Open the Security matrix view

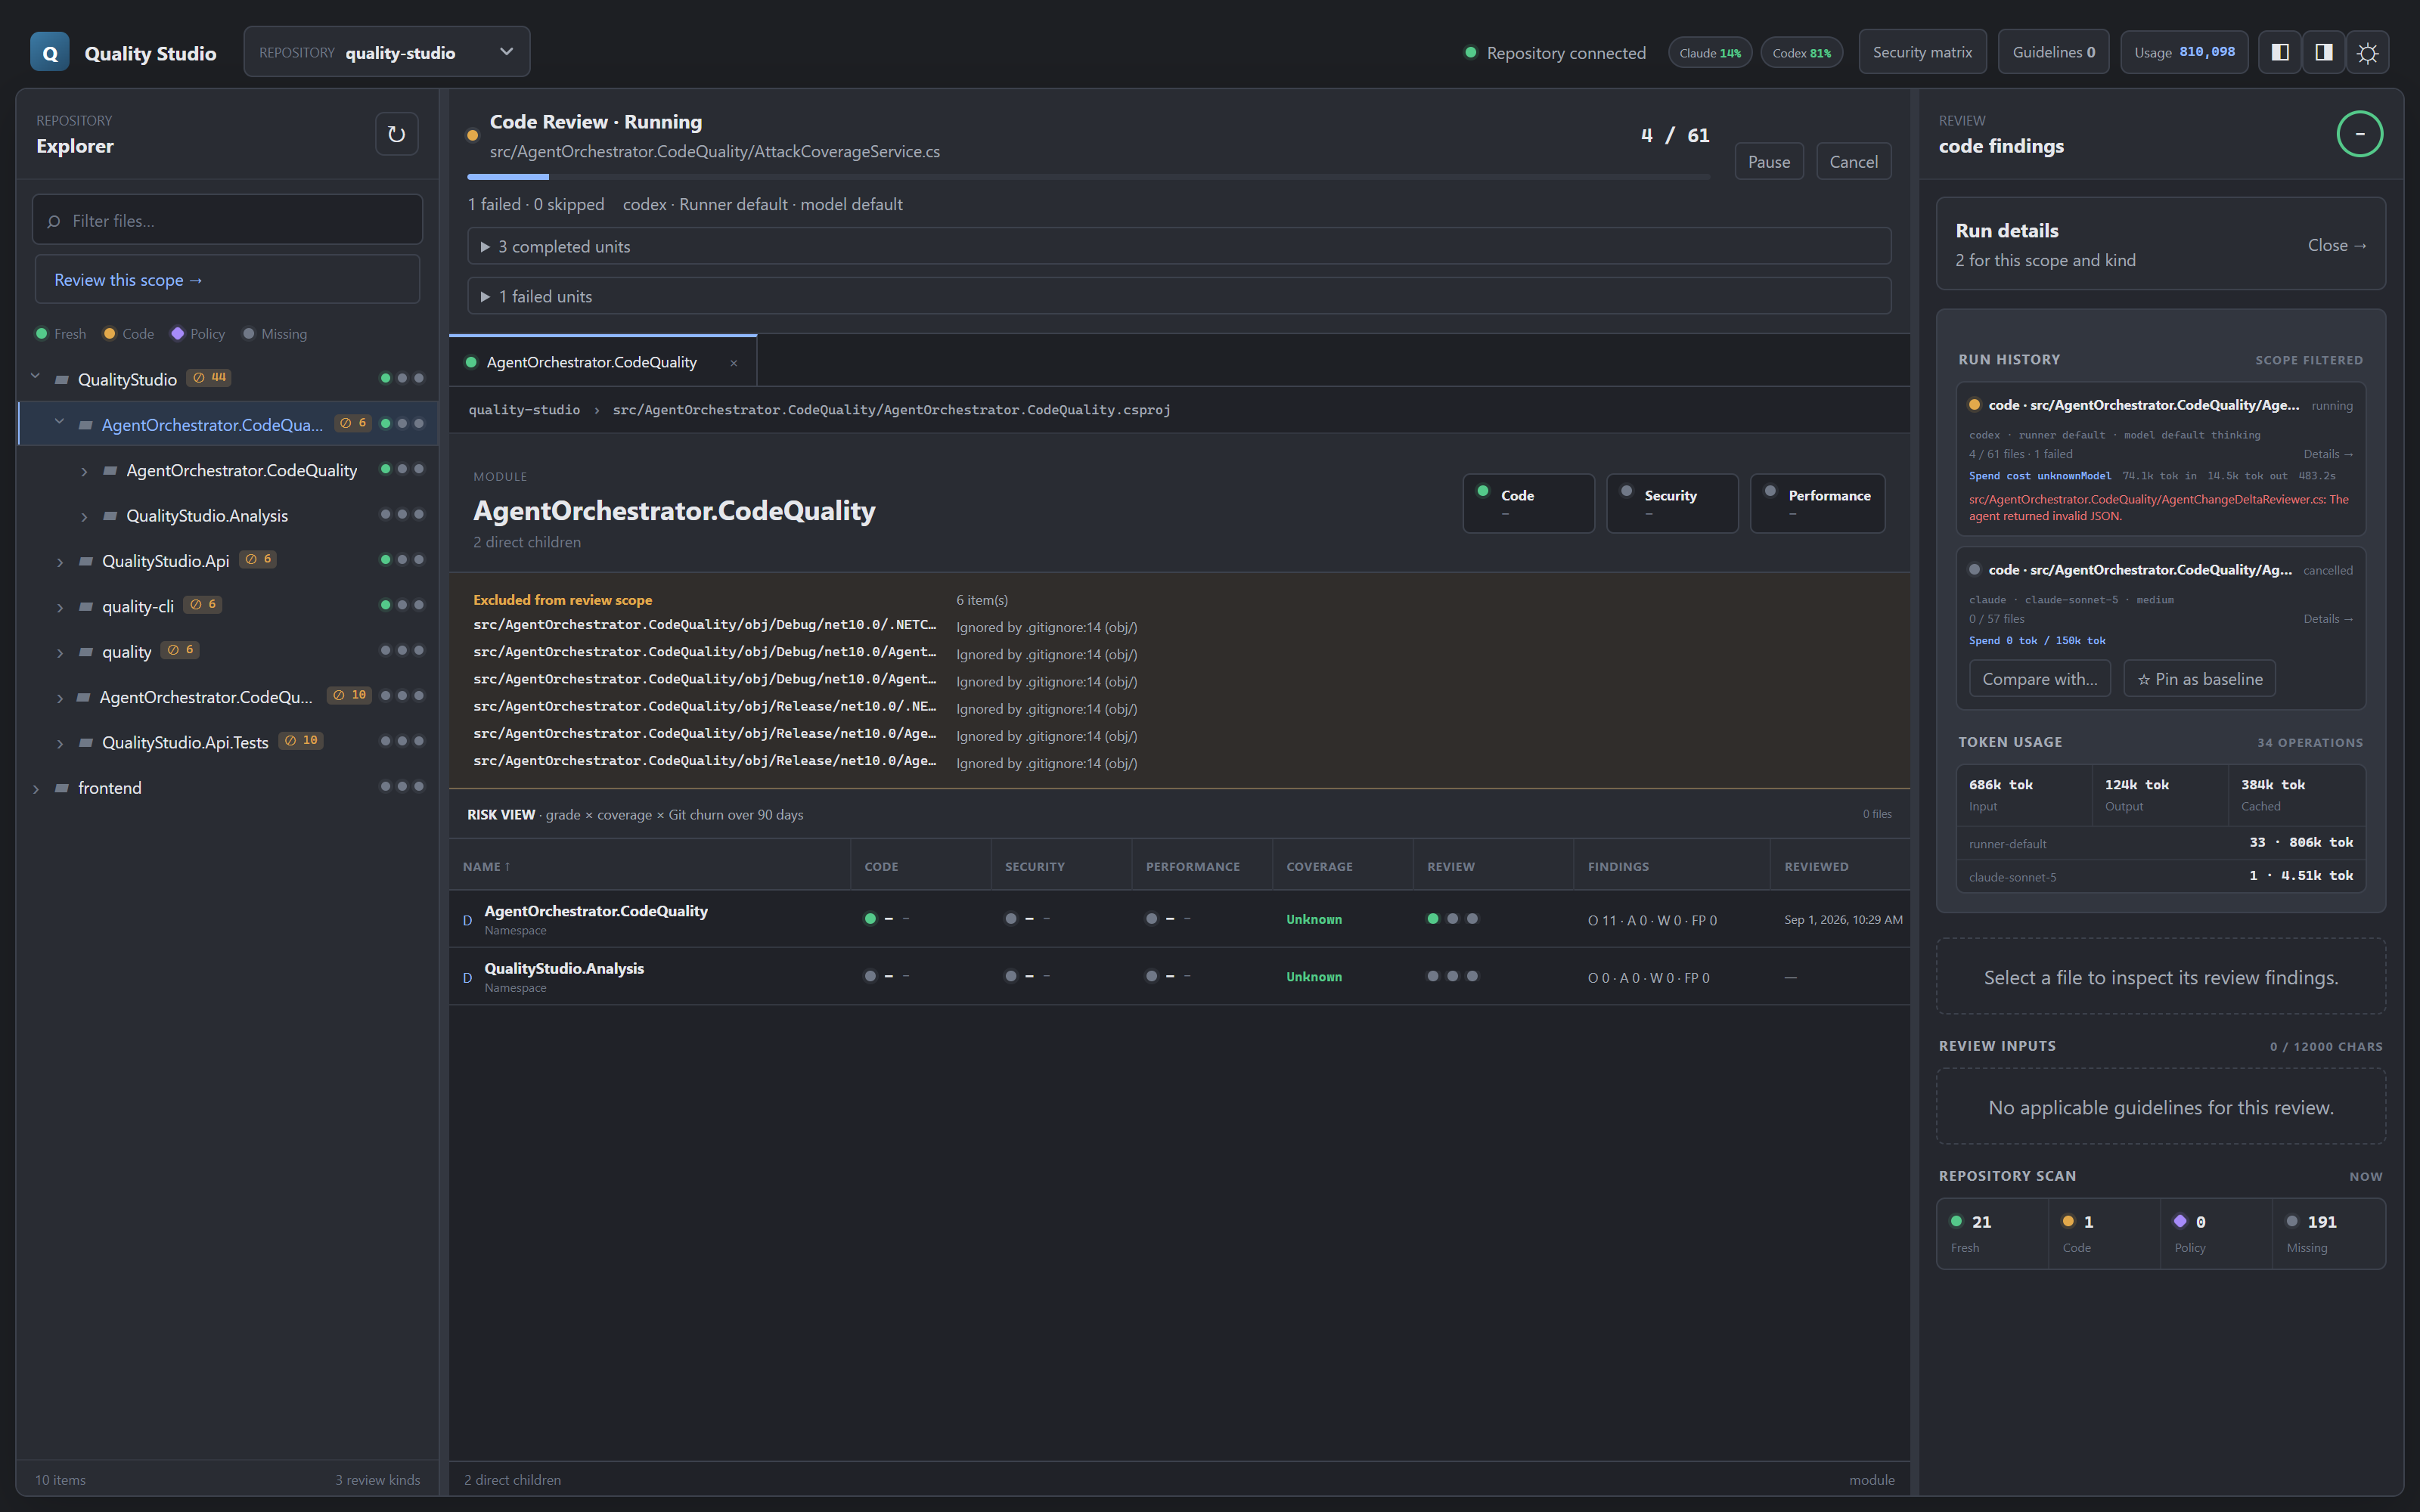pos(1922,52)
